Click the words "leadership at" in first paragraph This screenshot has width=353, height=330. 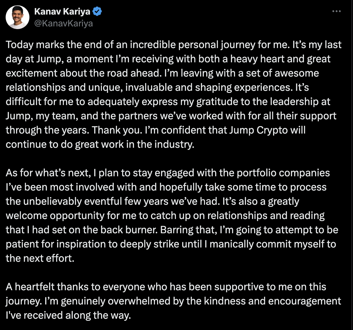300,101
